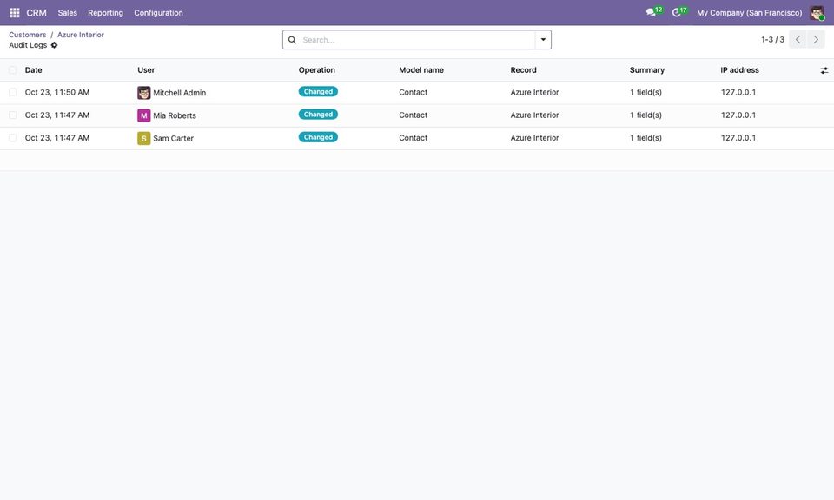This screenshot has width=834, height=500.
Task: Click Azure Interior record in Mia Roberts' row
Action: 534,115
